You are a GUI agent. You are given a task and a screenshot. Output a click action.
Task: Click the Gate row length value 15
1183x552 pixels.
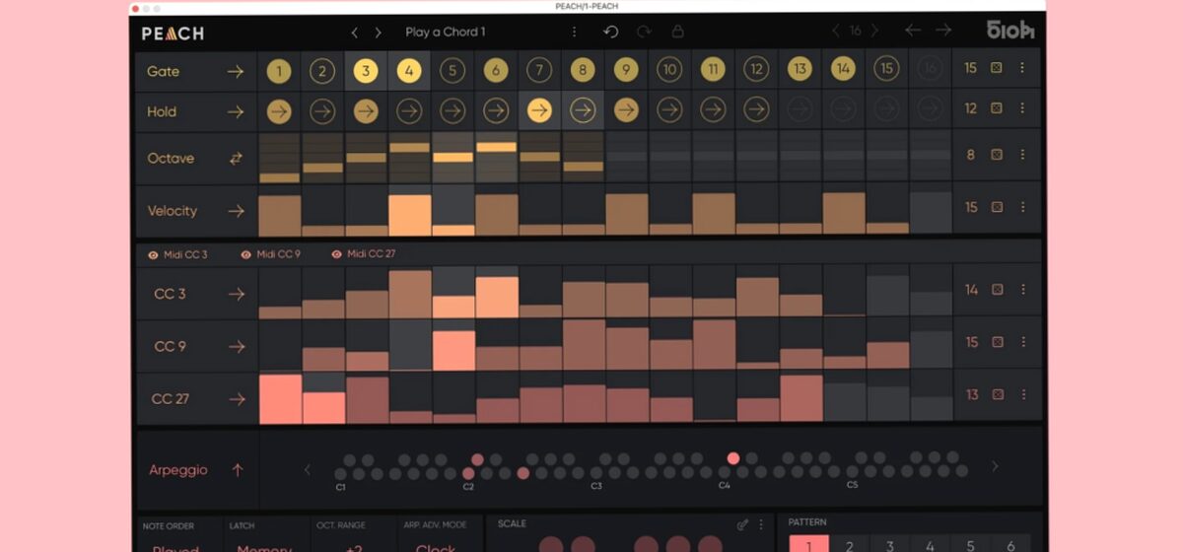click(x=970, y=68)
